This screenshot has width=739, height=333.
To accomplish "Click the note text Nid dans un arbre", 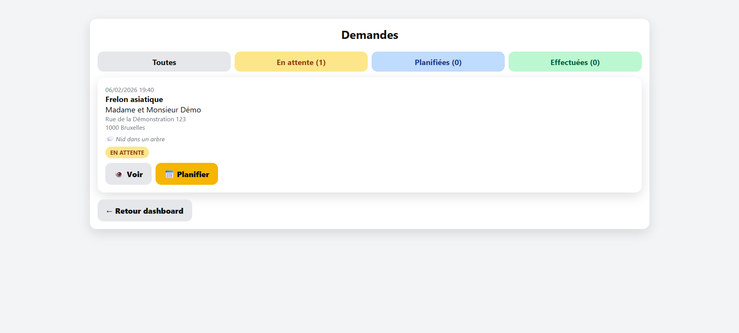I will click(x=140, y=139).
